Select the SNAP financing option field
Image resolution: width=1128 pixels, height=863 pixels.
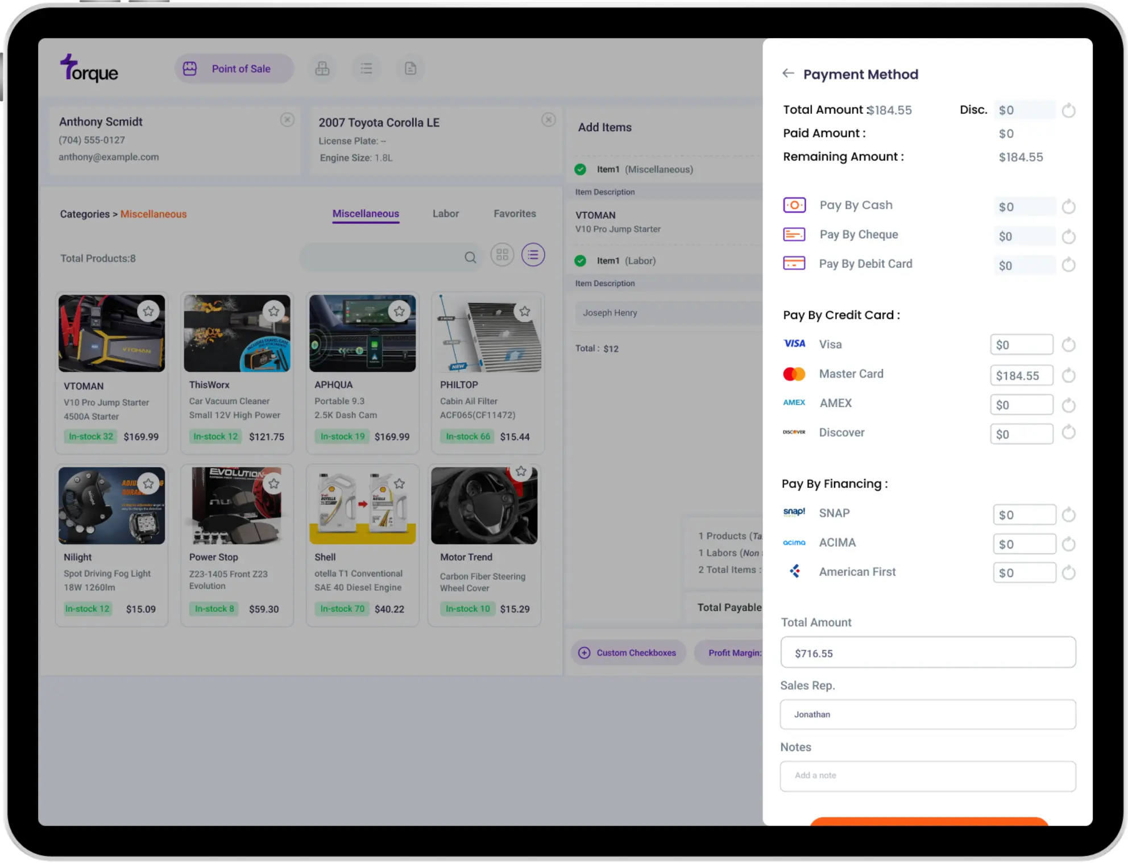[1024, 514]
